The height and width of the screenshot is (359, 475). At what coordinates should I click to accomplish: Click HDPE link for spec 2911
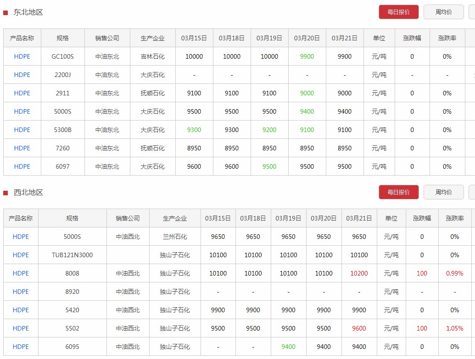(x=22, y=93)
